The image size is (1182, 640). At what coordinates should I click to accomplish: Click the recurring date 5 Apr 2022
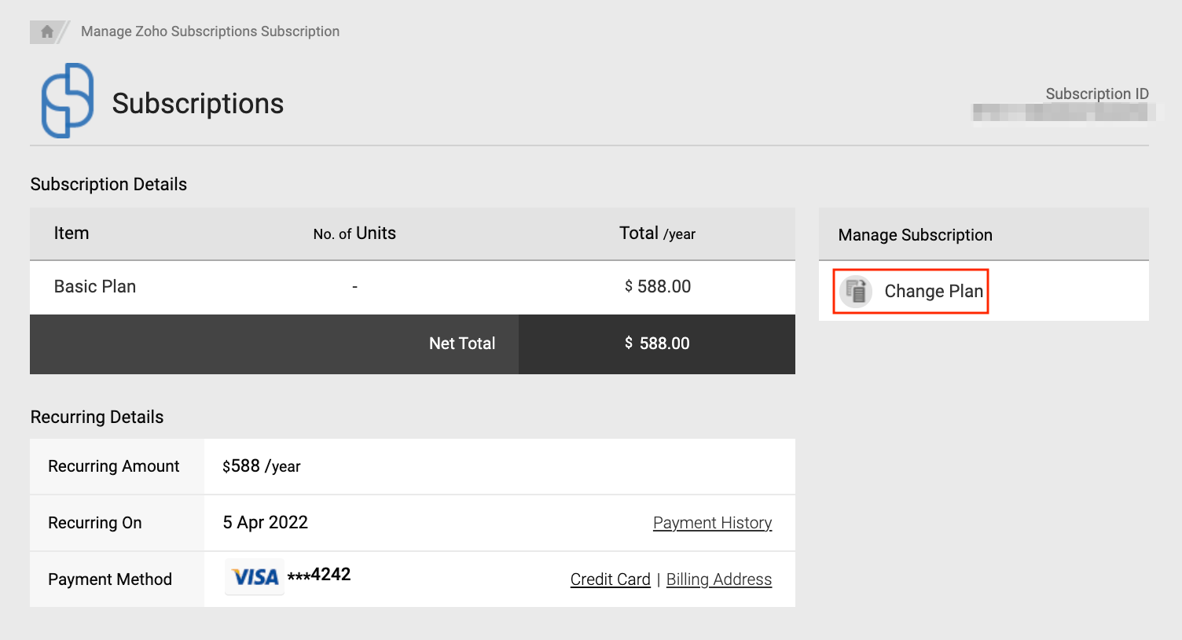coord(266,523)
